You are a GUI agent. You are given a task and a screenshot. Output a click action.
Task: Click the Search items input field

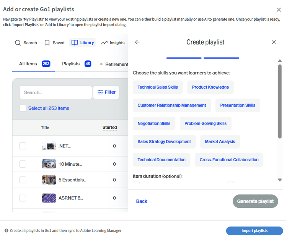tap(56, 92)
